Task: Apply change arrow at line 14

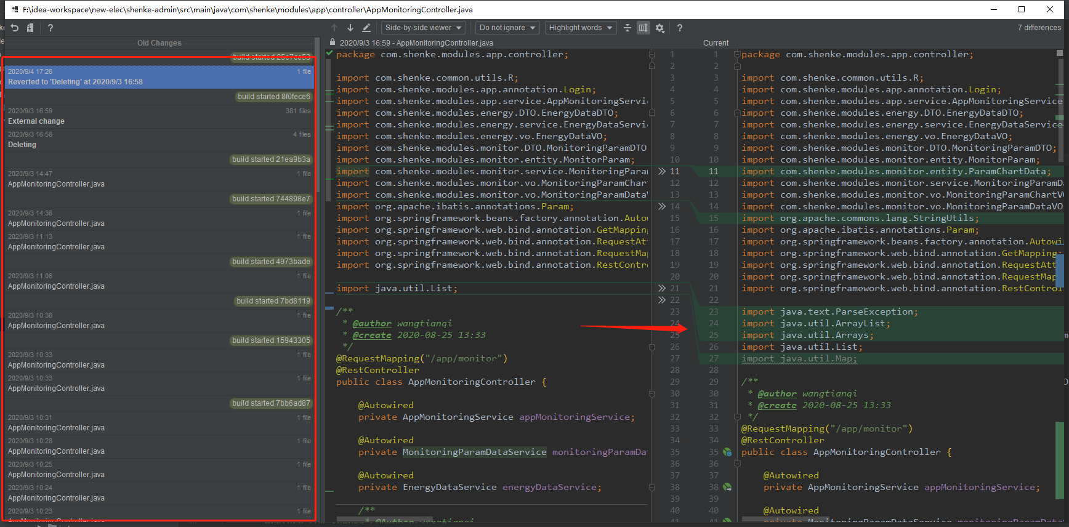Action: tap(662, 206)
